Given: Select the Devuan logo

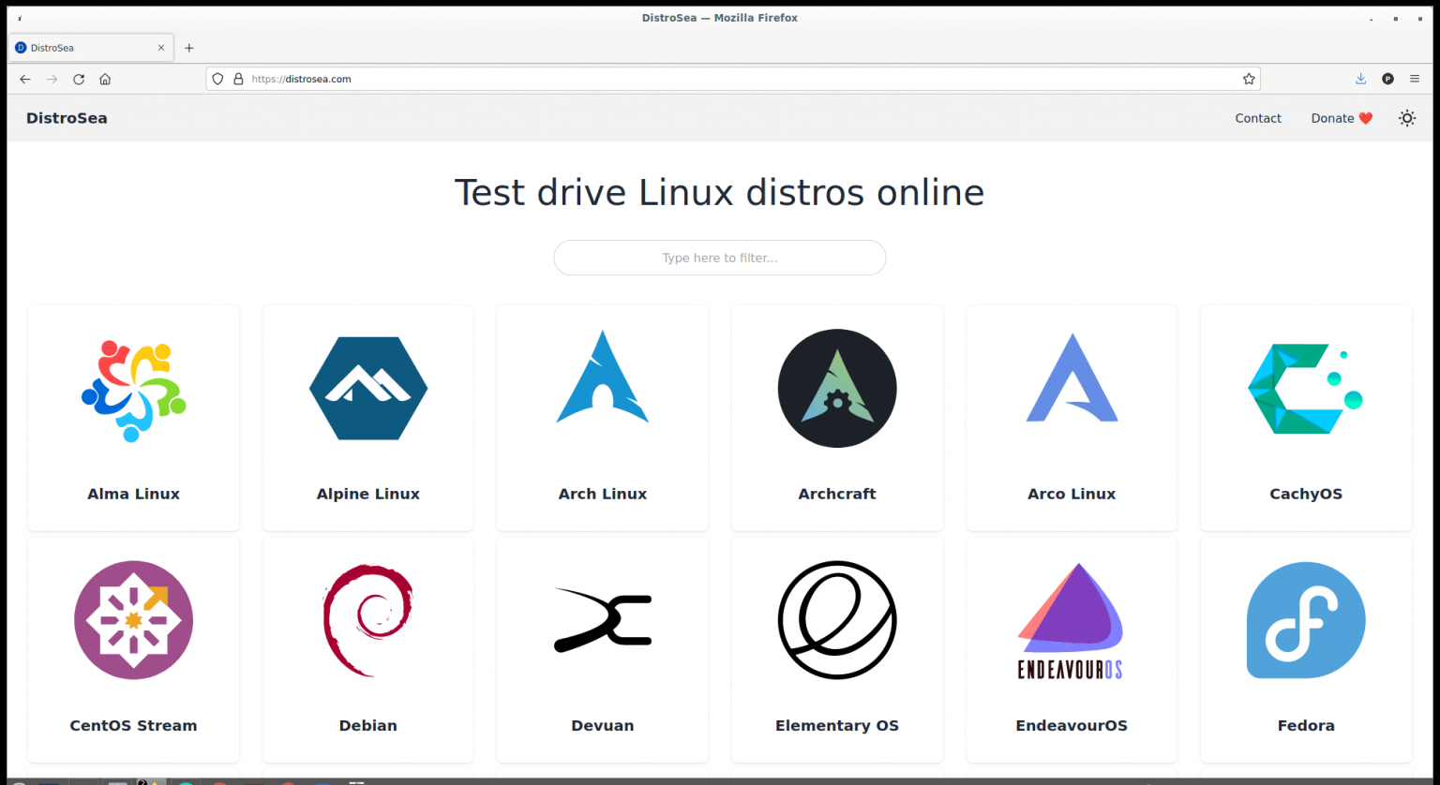Looking at the screenshot, I should pyautogui.click(x=603, y=620).
